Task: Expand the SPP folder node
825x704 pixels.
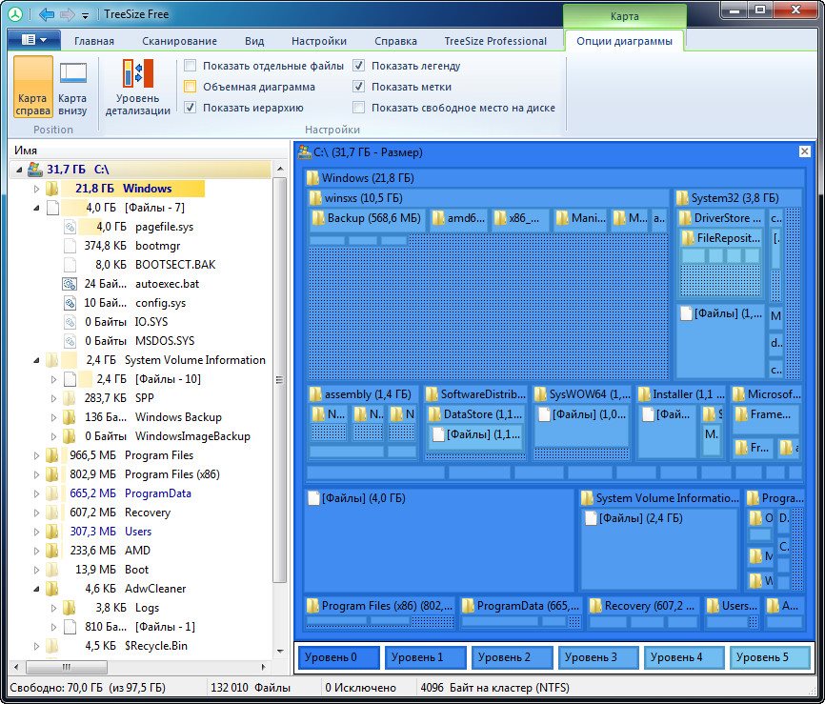Action: [53, 398]
